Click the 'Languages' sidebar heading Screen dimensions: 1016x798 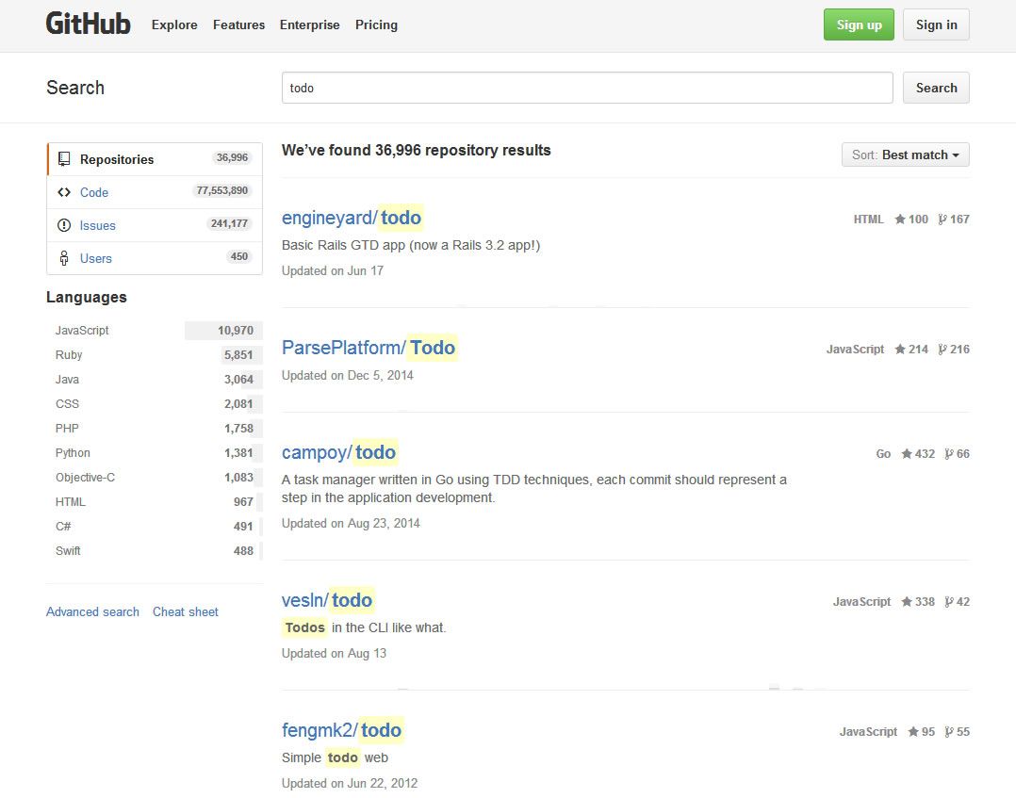click(86, 298)
